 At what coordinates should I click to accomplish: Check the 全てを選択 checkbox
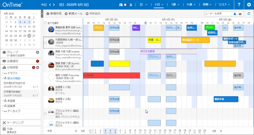pyautogui.click(x=45, y=23)
